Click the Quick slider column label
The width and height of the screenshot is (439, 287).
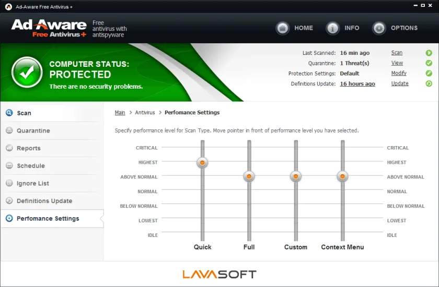[202, 247]
